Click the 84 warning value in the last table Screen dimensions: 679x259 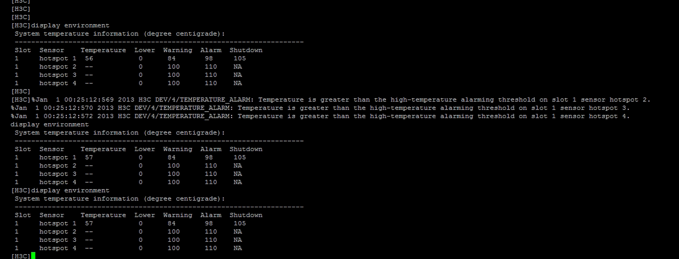(171, 223)
